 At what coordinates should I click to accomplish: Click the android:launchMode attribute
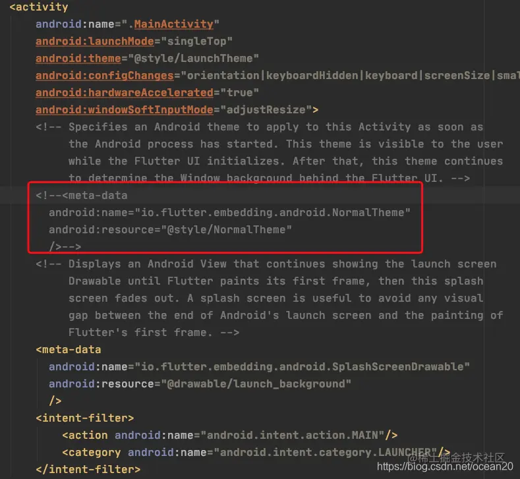tap(95, 41)
